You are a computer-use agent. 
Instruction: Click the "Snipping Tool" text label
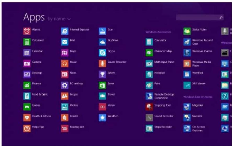[162, 105]
